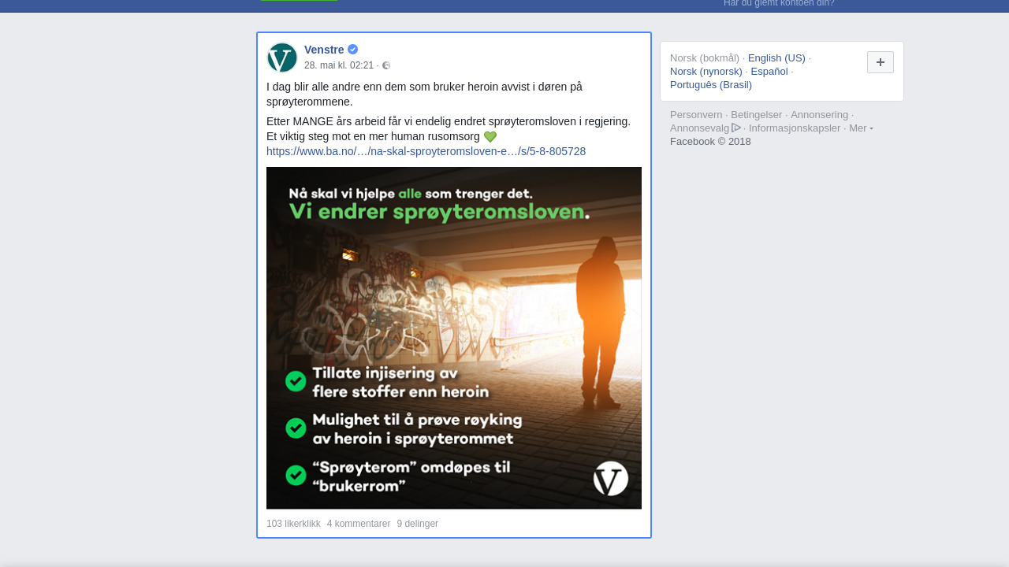
Task: Click the plus button to add a language
Action: point(881,62)
